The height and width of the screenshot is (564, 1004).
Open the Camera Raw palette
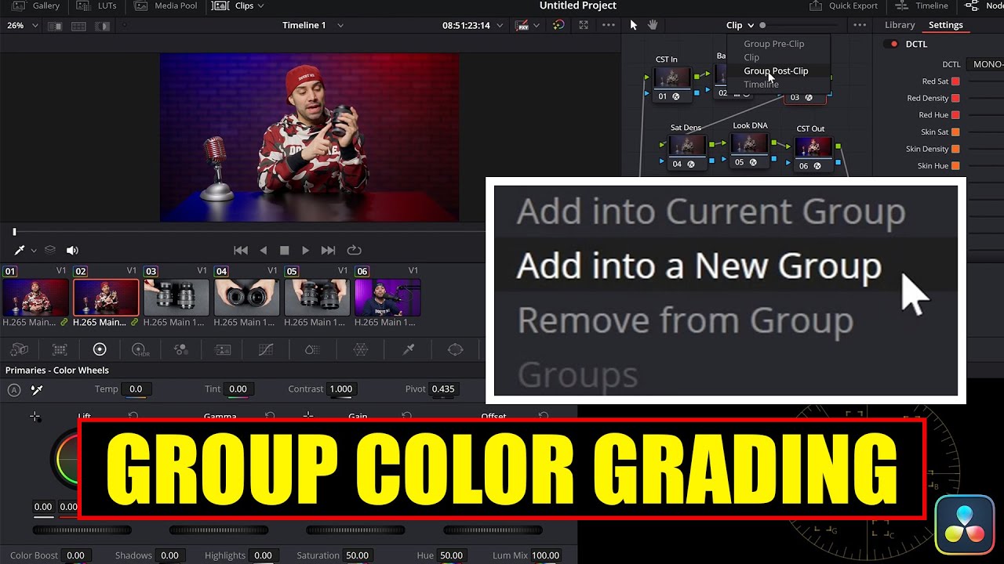[20, 349]
